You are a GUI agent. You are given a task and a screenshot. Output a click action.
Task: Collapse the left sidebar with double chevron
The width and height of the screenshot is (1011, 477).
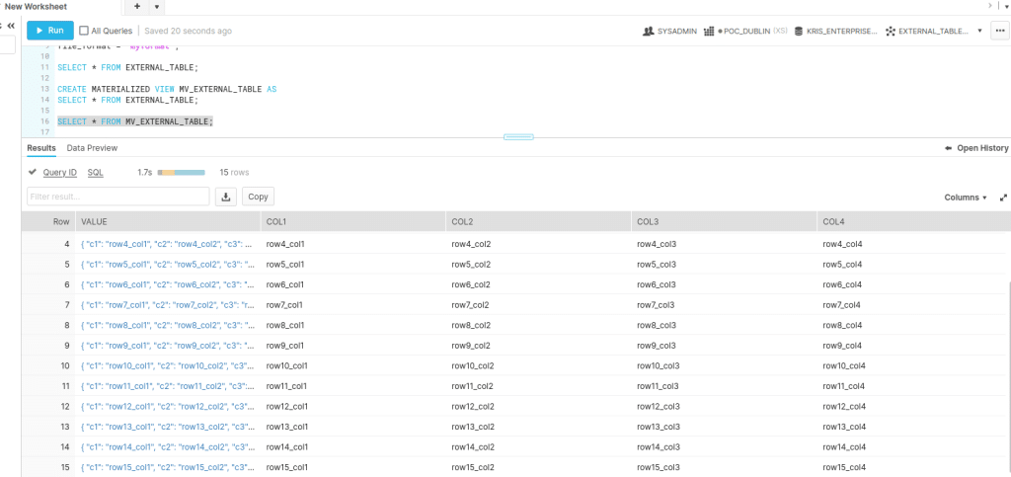pyautogui.click(x=11, y=24)
